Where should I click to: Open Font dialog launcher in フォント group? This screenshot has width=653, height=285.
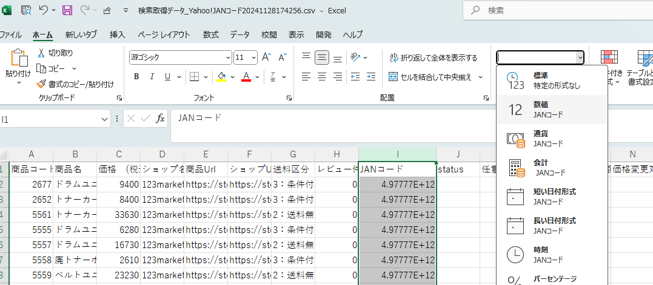pos(289,98)
